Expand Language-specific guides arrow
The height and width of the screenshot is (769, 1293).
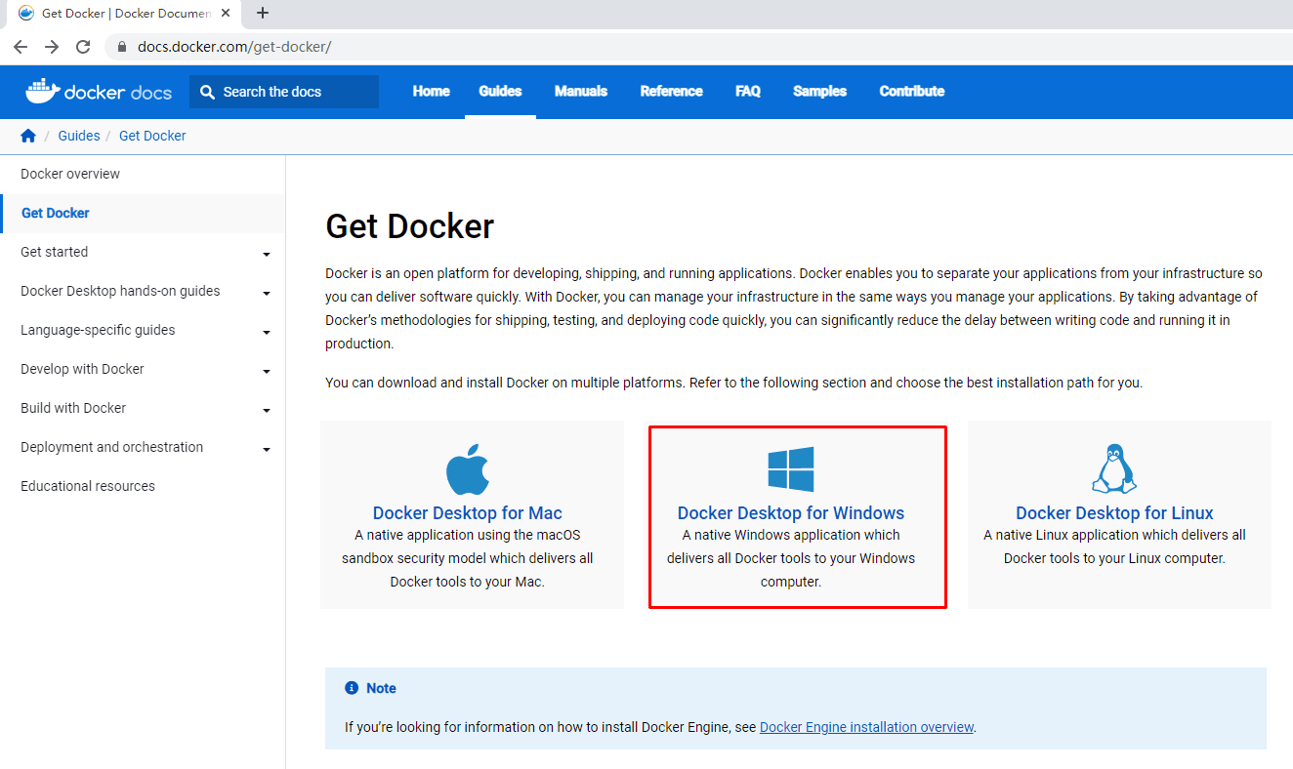click(x=267, y=333)
